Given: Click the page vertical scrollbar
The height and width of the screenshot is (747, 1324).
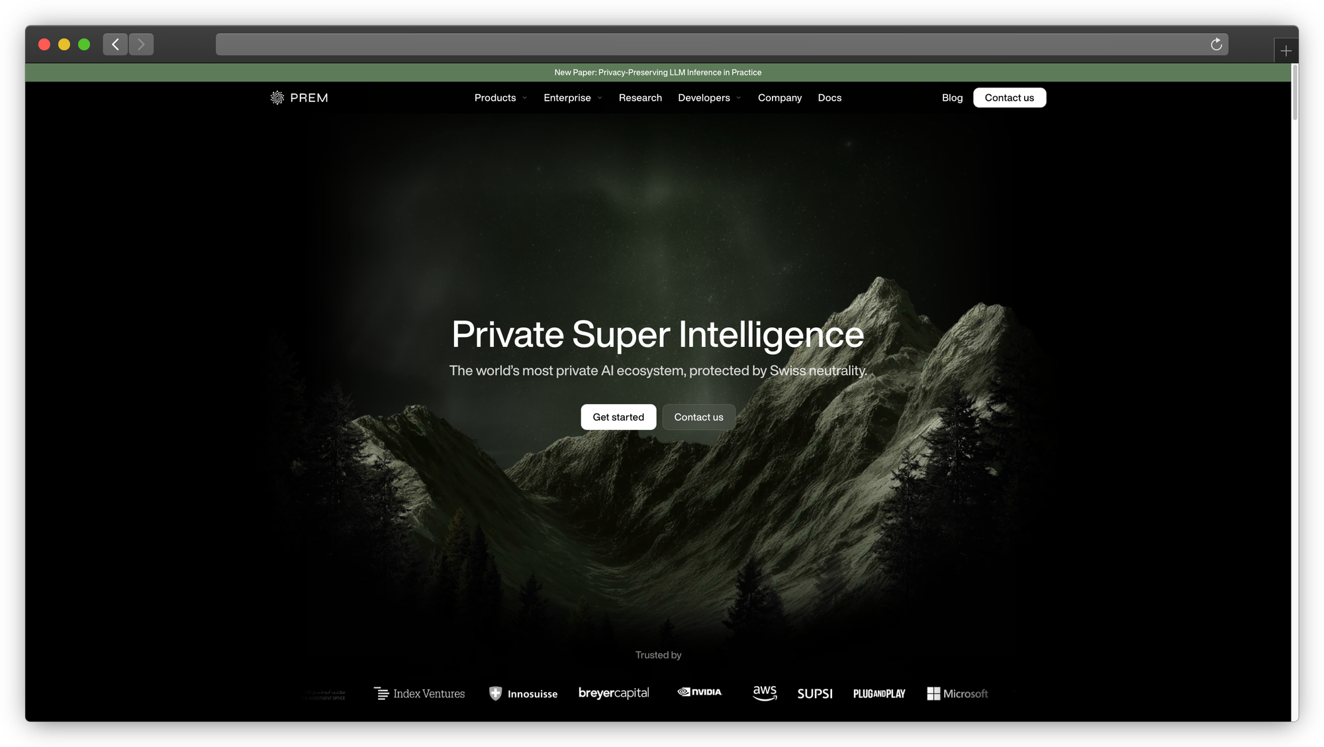Looking at the screenshot, I should [1295, 93].
